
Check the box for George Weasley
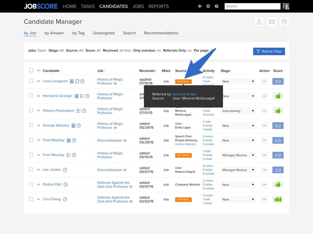31,125
